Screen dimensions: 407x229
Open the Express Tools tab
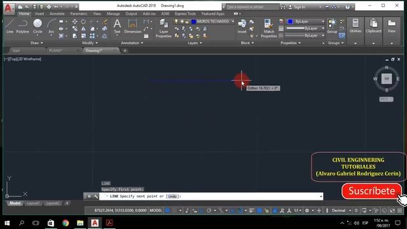(185, 14)
